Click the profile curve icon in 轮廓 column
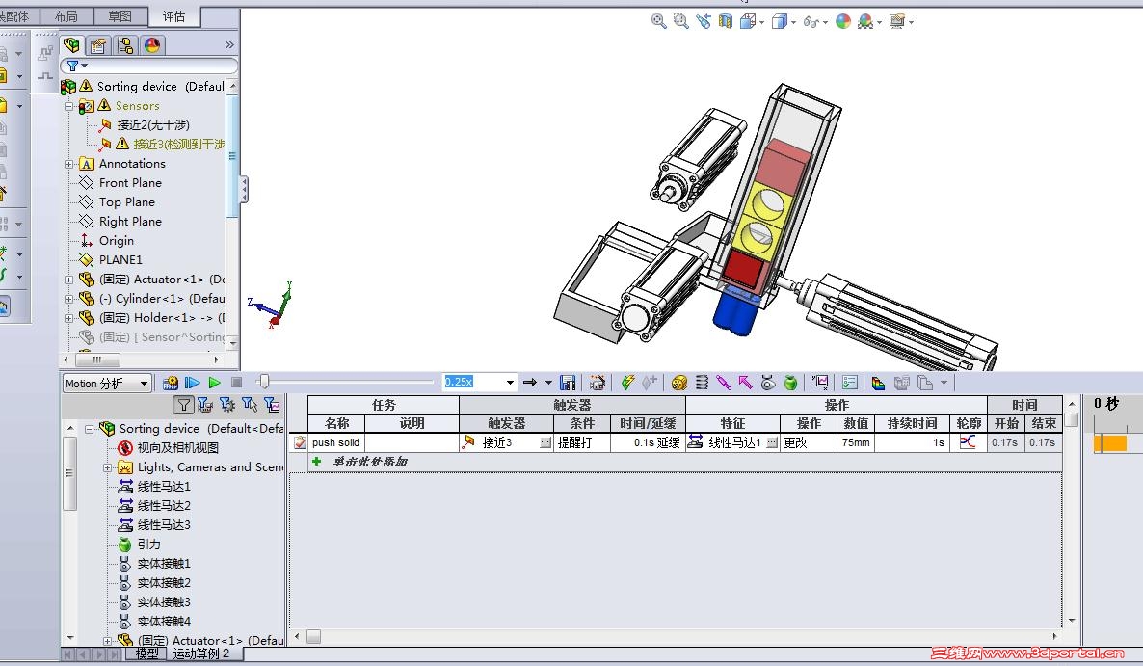The height and width of the screenshot is (666, 1143). (x=968, y=442)
